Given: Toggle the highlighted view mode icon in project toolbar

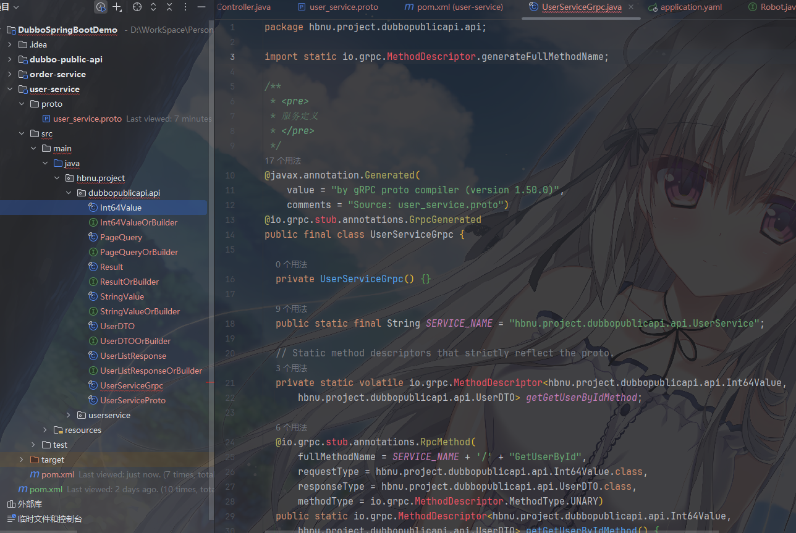Looking at the screenshot, I should (100, 7).
